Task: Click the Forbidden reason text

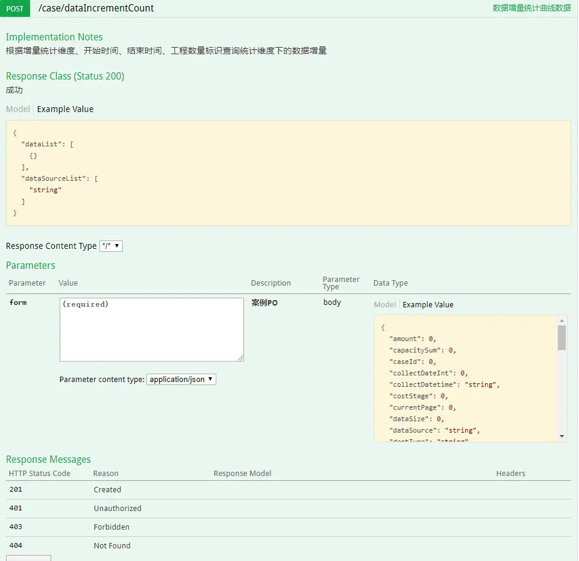Action: click(111, 527)
